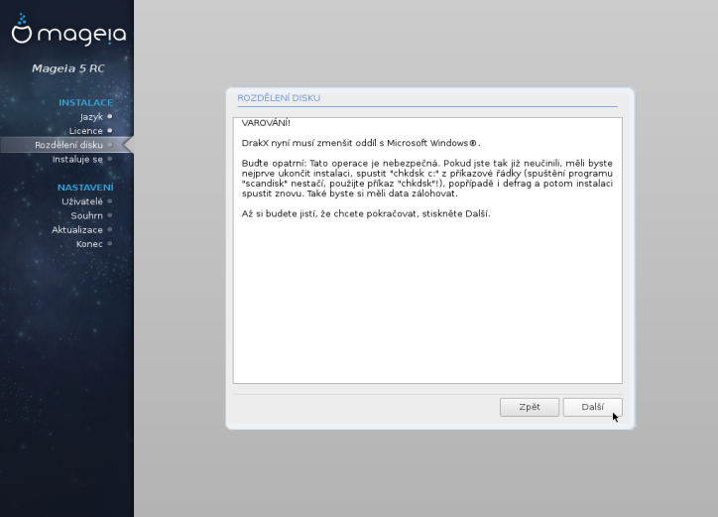Select the Instaluje se step in the sidebar

coord(77,160)
